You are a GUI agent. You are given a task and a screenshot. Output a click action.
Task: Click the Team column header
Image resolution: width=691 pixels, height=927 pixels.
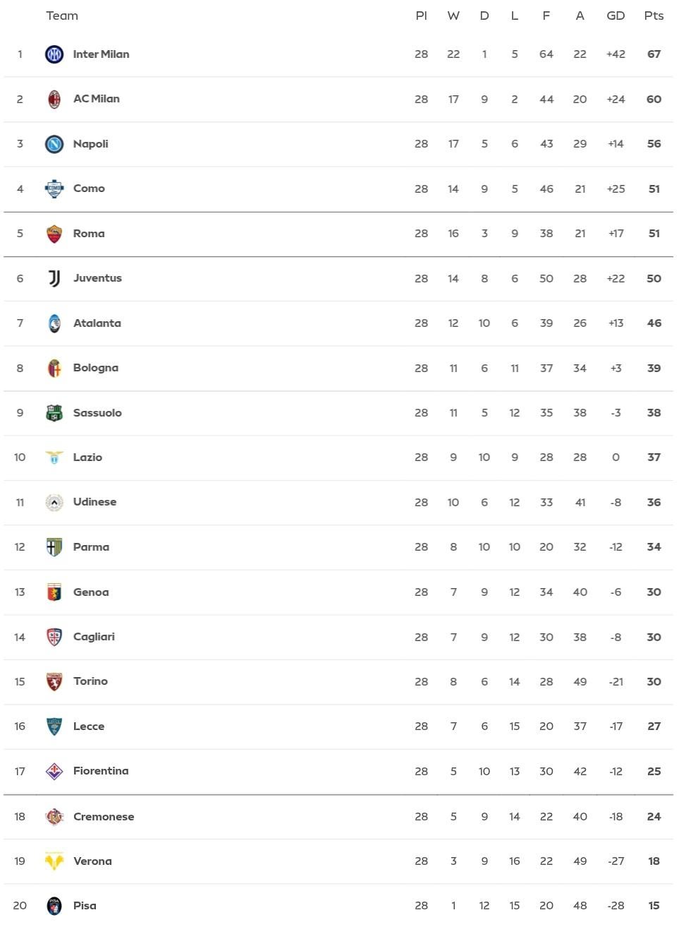point(62,16)
